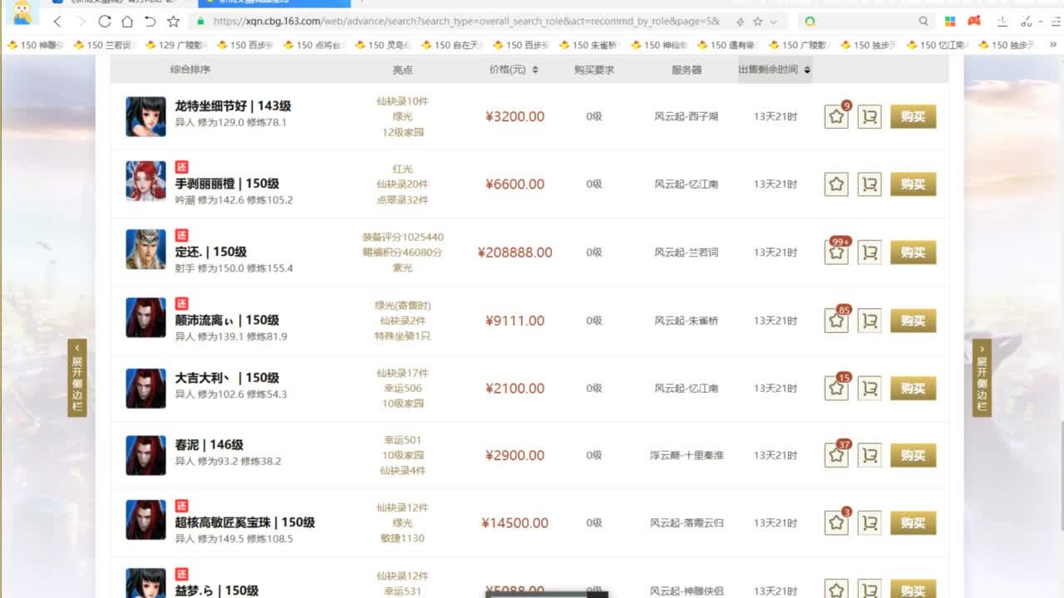Open listing title 大吉大利丶 | 150级
Image resolution: width=1064 pixels, height=598 pixels.
point(227,377)
